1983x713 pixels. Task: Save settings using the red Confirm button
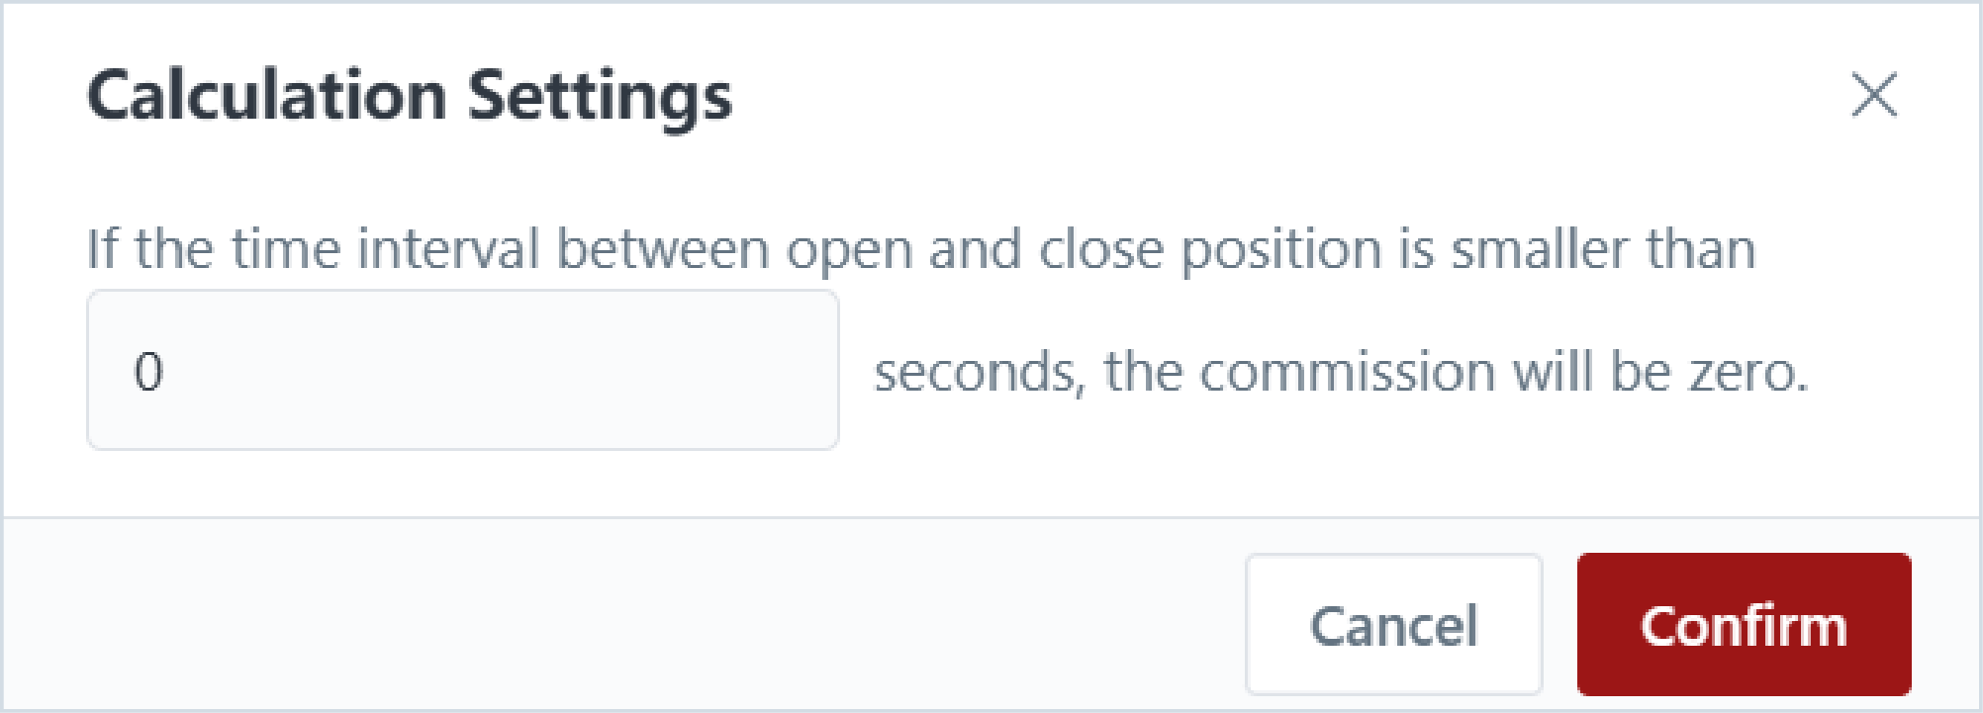1744,624
